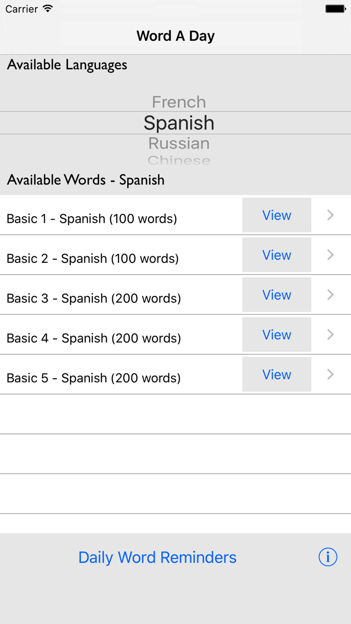Select French in the language picker

(179, 101)
